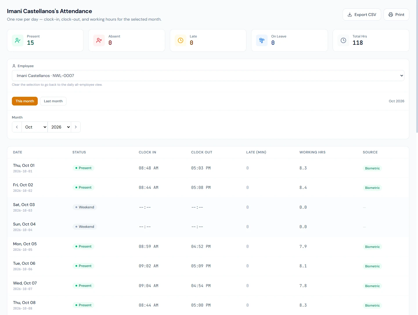Image resolution: width=418 pixels, height=315 pixels.
Task: Click the Thu, Oct 08 date cell
Action: [24, 305]
